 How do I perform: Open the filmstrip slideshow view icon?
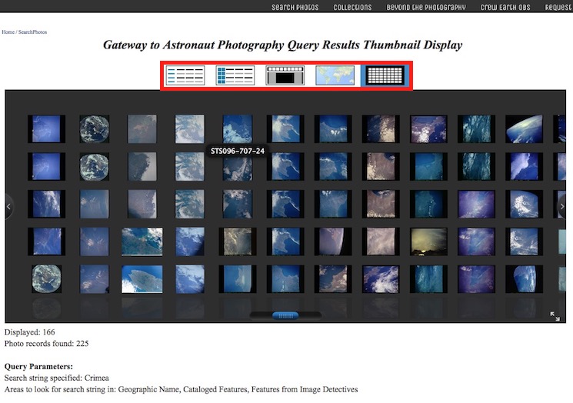coord(285,75)
